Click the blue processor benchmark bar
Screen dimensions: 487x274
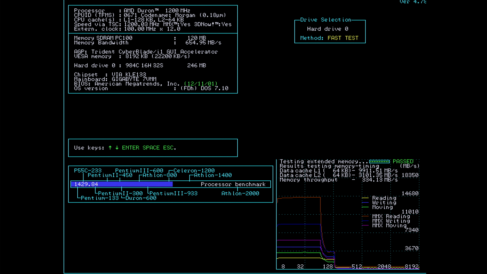(x=122, y=184)
